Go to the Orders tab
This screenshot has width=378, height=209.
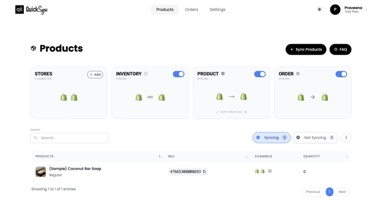point(192,10)
